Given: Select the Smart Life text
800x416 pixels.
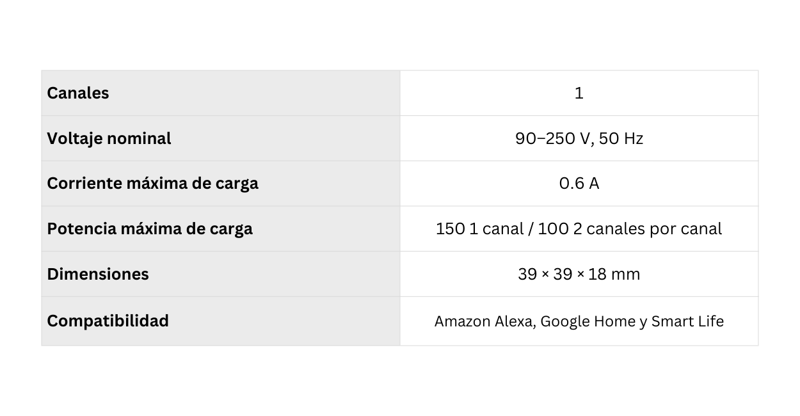Looking at the screenshot, I should click(x=687, y=321).
